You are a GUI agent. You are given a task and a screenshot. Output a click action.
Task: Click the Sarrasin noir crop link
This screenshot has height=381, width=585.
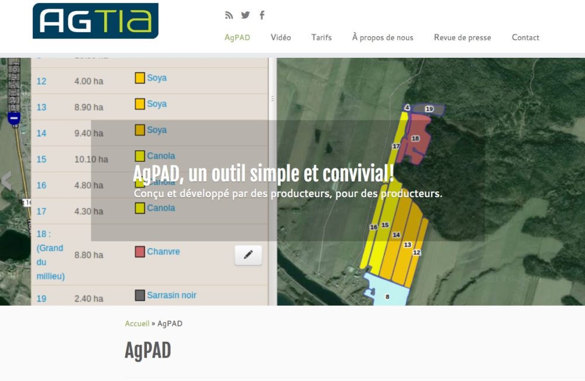[171, 295]
